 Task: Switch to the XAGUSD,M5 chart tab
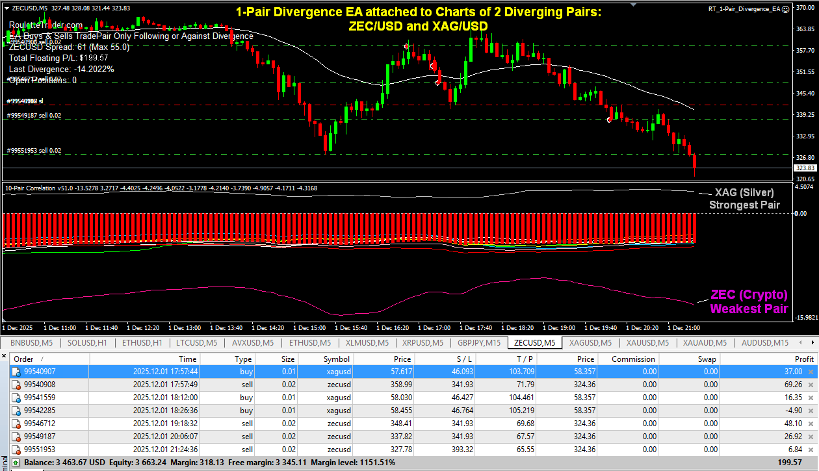coord(590,342)
